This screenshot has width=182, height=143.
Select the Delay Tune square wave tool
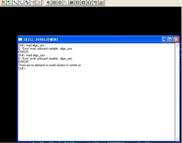(x=27, y=3)
